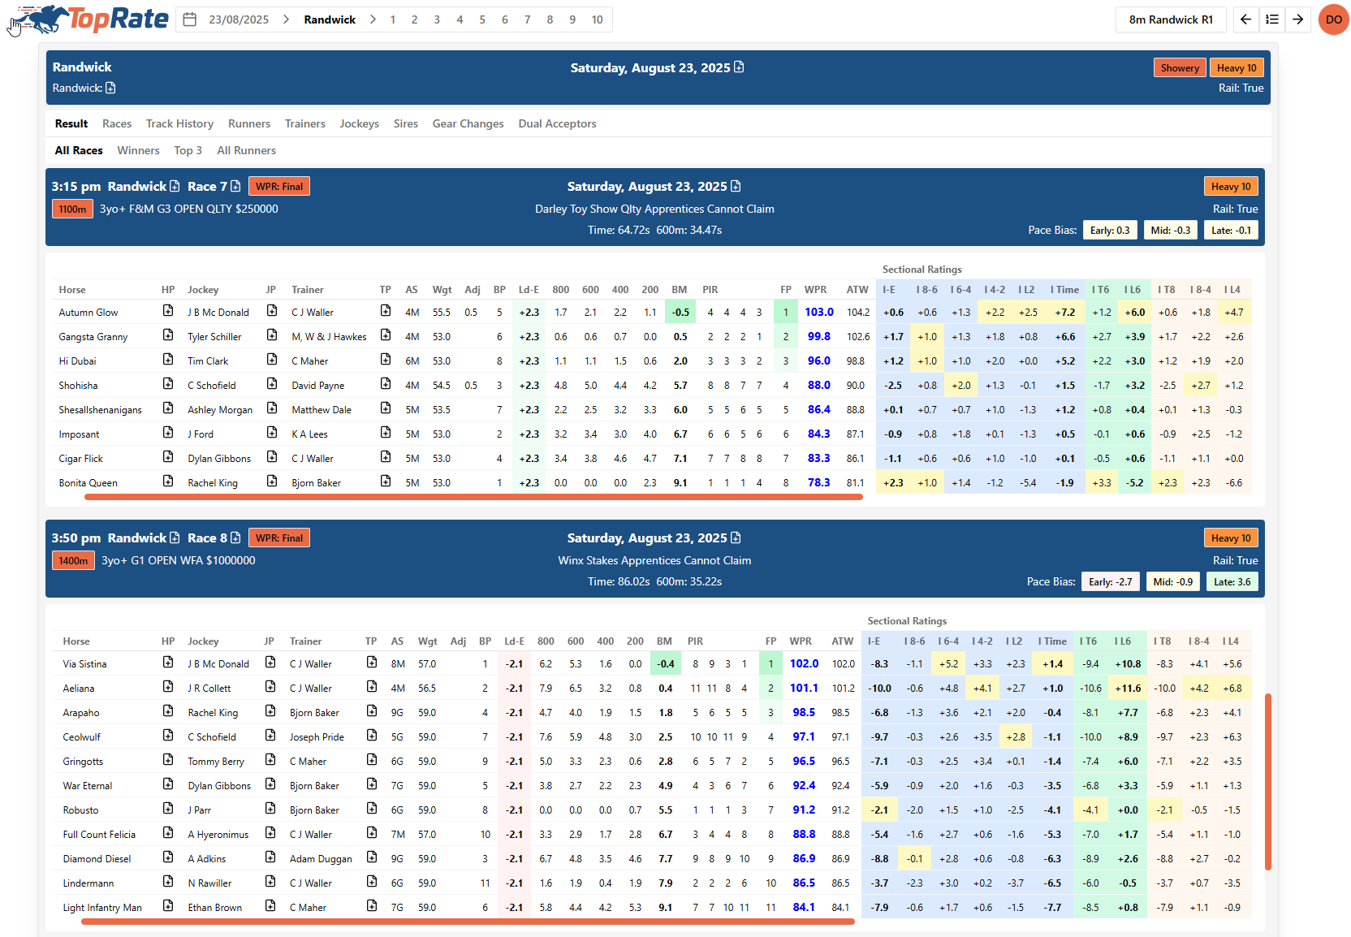This screenshot has height=937, width=1351.
Task: Open the calendar date picker icon
Action: (189, 19)
